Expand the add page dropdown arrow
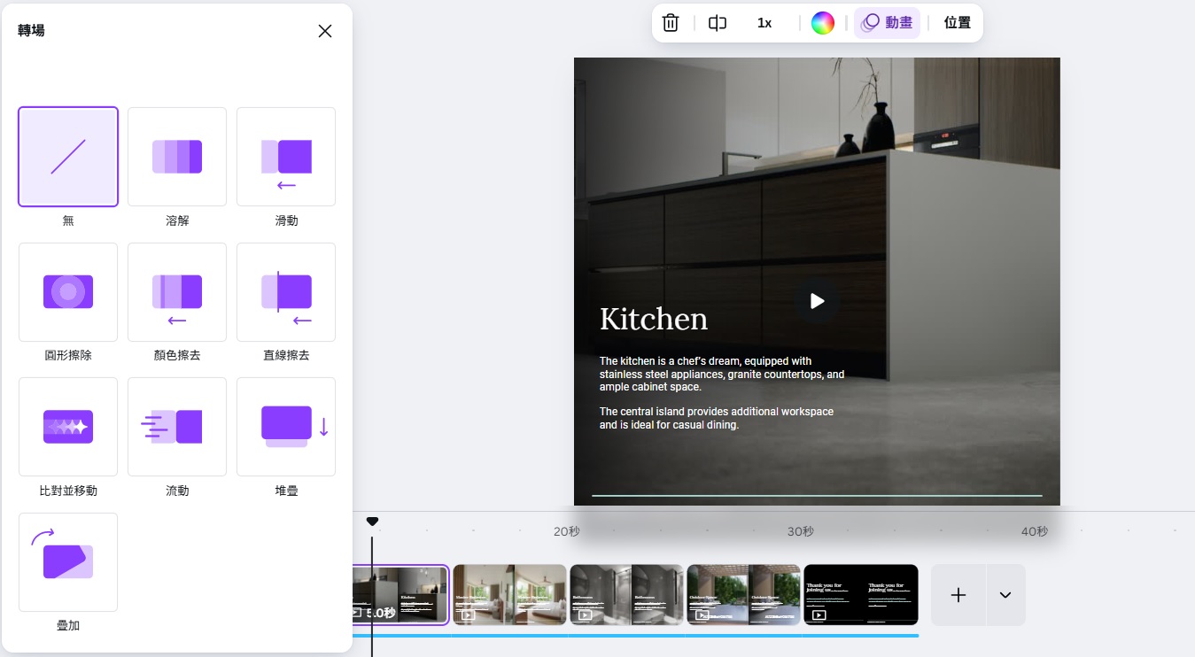The width and height of the screenshot is (1195, 657). [1005, 595]
